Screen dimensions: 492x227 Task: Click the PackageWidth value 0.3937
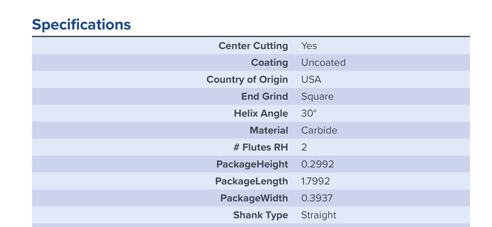pyautogui.click(x=317, y=198)
